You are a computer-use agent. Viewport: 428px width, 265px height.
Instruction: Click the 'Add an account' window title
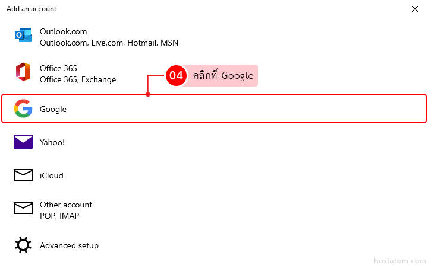tap(32, 9)
